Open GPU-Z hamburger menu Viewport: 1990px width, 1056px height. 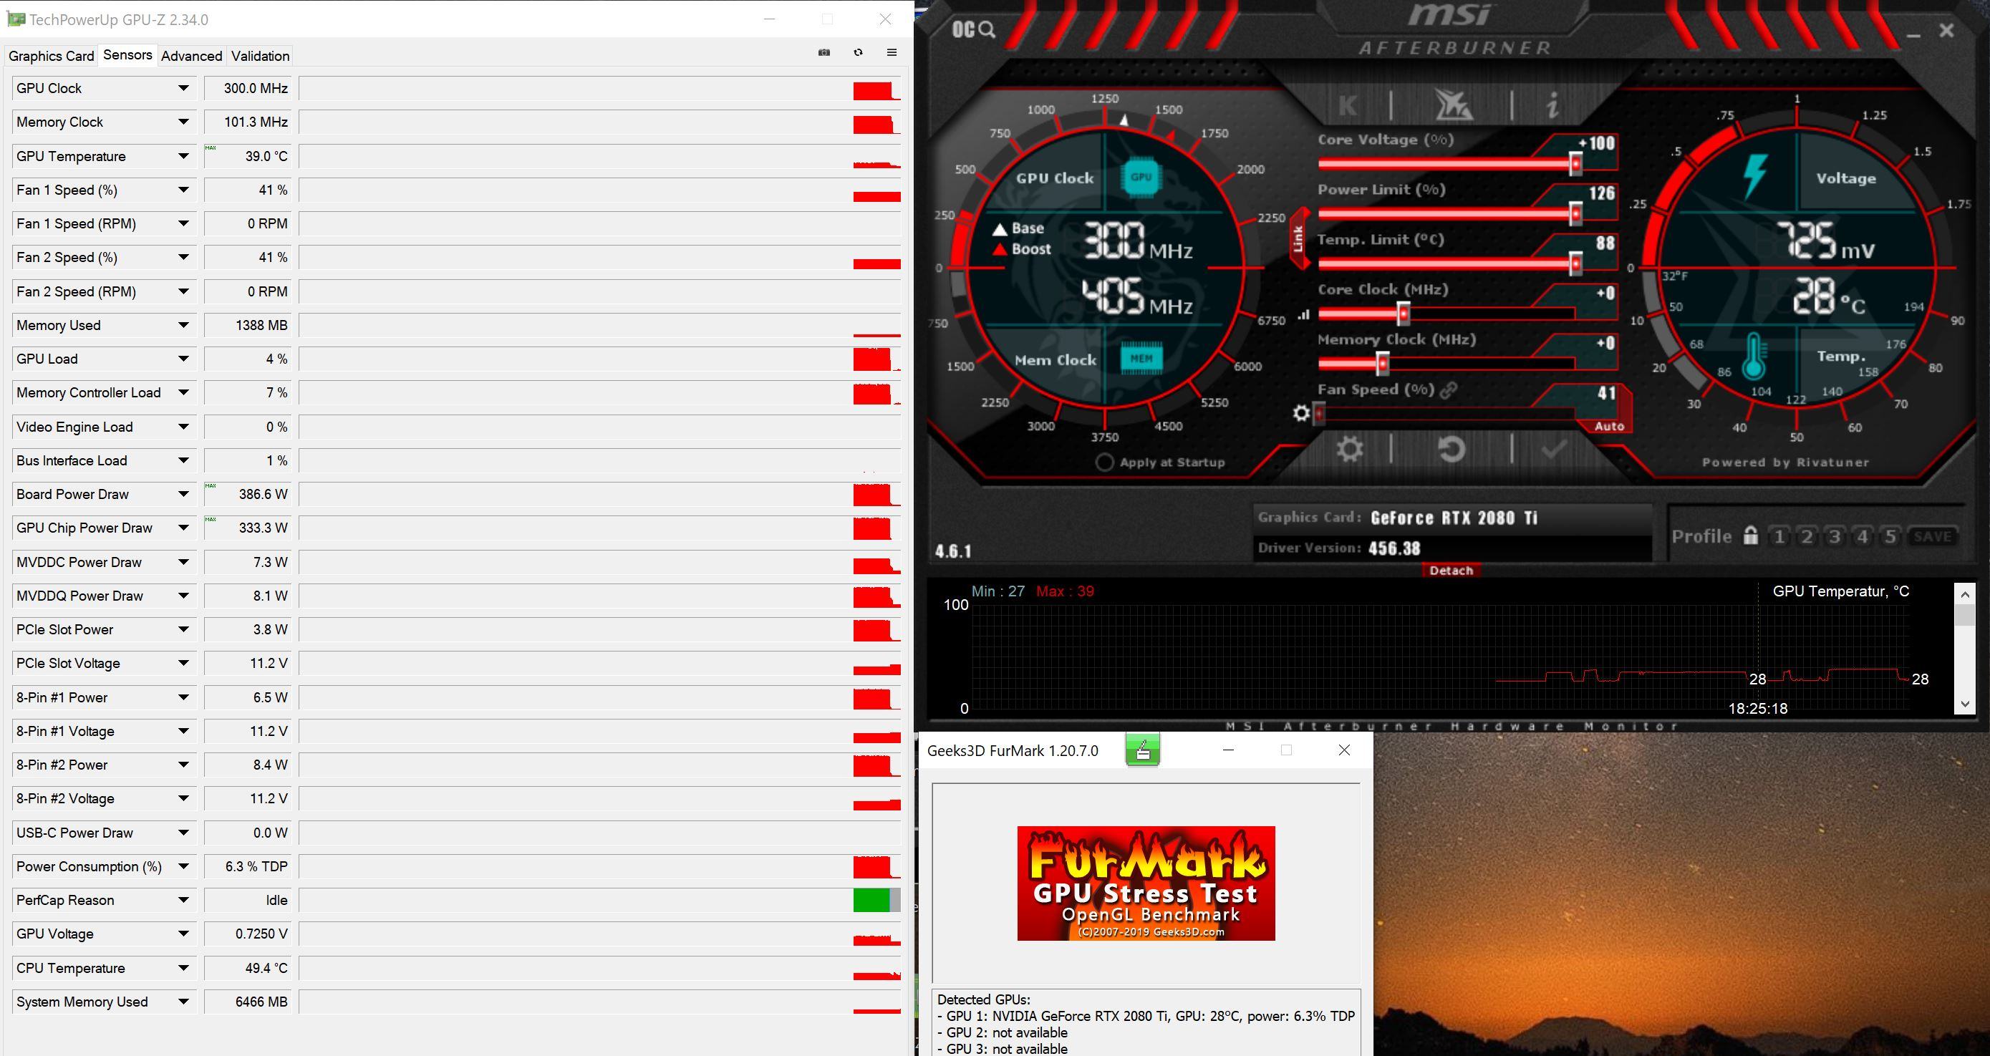pyautogui.click(x=892, y=52)
